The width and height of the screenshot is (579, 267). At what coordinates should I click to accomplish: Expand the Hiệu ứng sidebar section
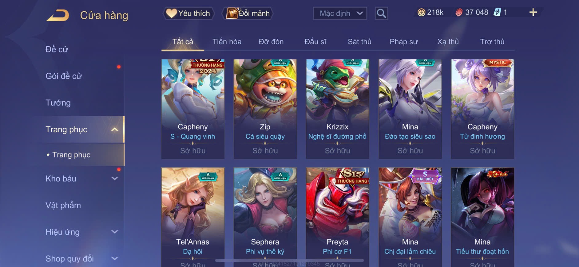coord(115,232)
